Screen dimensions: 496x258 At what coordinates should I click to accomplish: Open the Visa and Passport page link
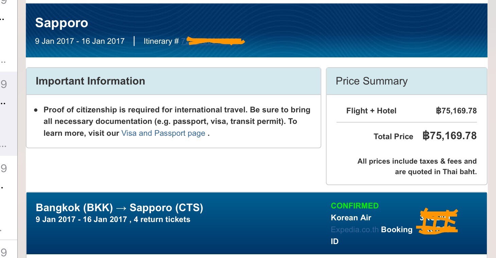coord(163,133)
